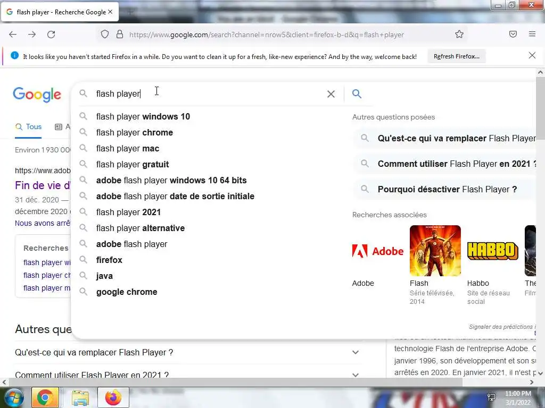545x408 pixels.
Task: Open Google Chrome from the taskbar
Action: (x=45, y=397)
